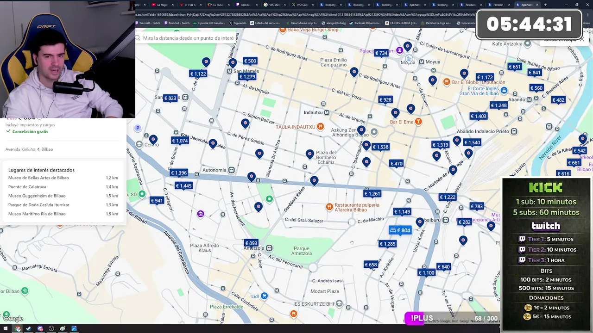593x333 pixels.
Task: Click the Bar El Eme restaurant icon
Action: click(x=418, y=122)
